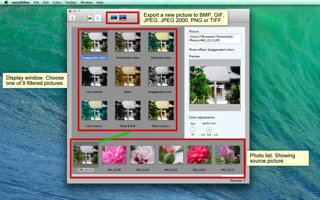Select the Exaggerated colors filter thumbnail
The width and height of the screenshot is (320, 200).
[94, 42]
